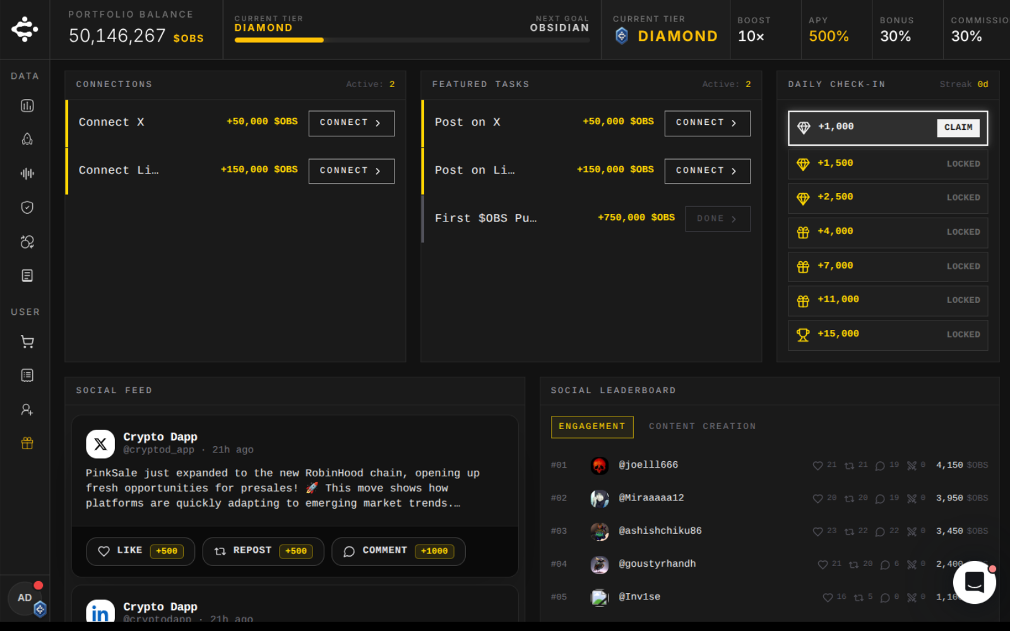Screen dimensions: 1010x631
Task: Like the Crypto Dapp post for +500
Action: pos(140,551)
